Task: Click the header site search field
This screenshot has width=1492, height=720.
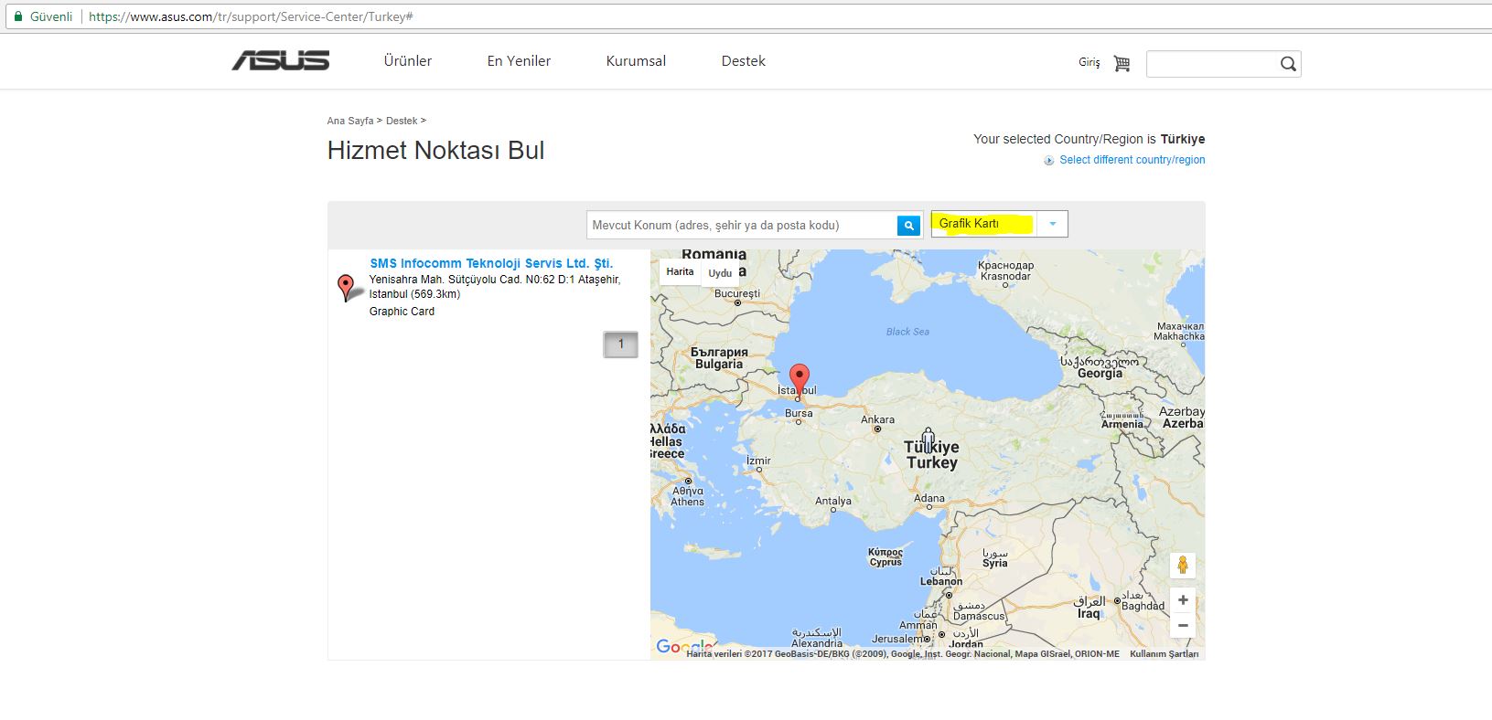Action: pos(1212,63)
